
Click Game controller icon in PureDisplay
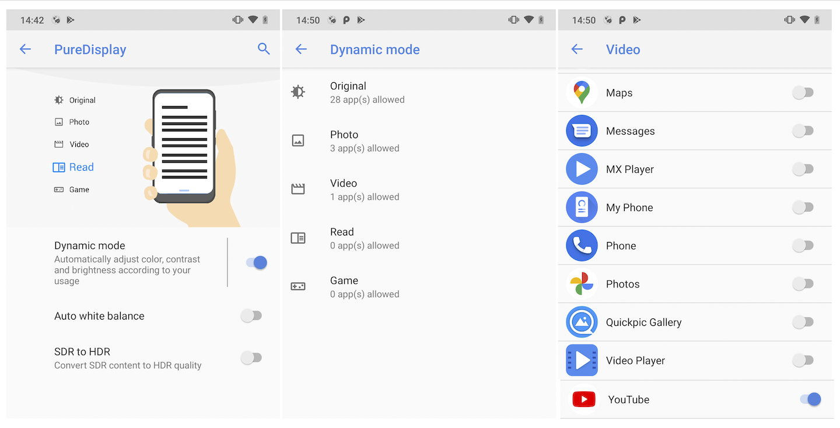click(59, 190)
